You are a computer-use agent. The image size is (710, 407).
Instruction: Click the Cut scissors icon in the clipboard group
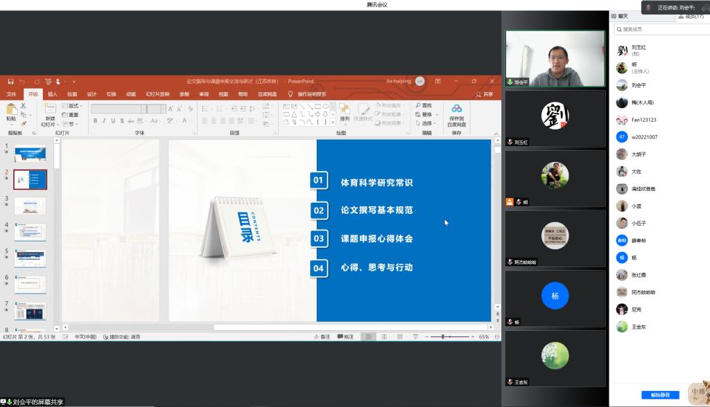click(x=23, y=106)
